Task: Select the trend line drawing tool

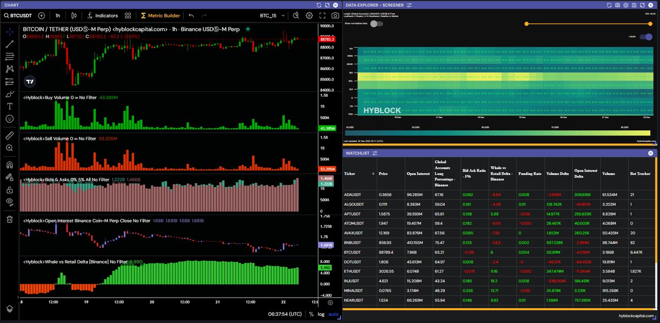Action: tap(9, 43)
